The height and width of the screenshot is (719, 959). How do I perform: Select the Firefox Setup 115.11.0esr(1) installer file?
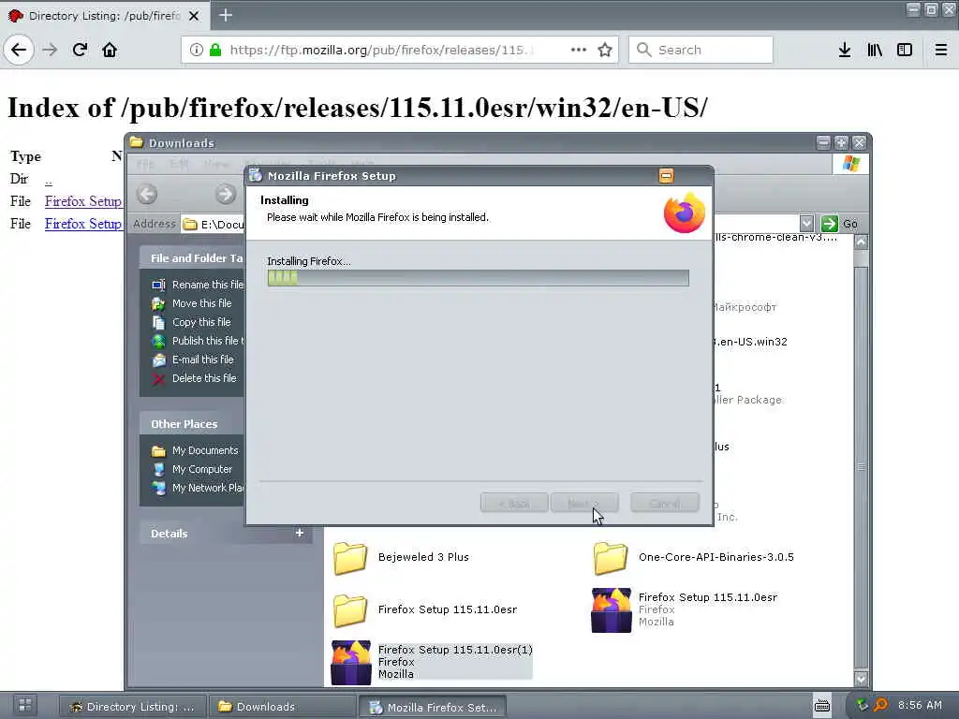431,662
